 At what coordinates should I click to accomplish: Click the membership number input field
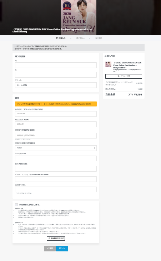[x=56, y=114]
